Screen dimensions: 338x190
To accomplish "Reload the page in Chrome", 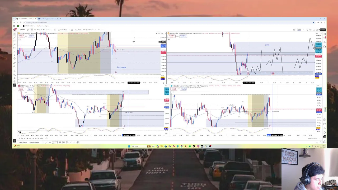I will click(21, 23).
